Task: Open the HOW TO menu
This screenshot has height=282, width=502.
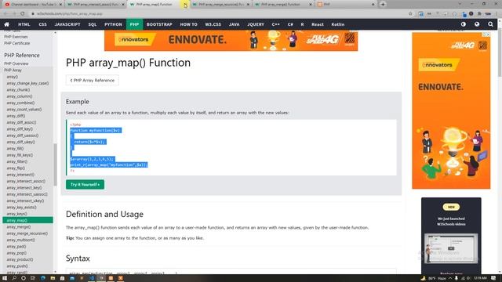Action: click(188, 24)
